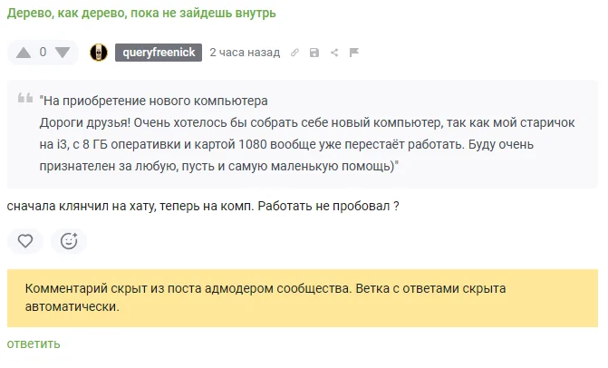Upvote the comment by queryfreenick
Image resolution: width=608 pixels, height=368 pixels.
point(24,53)
